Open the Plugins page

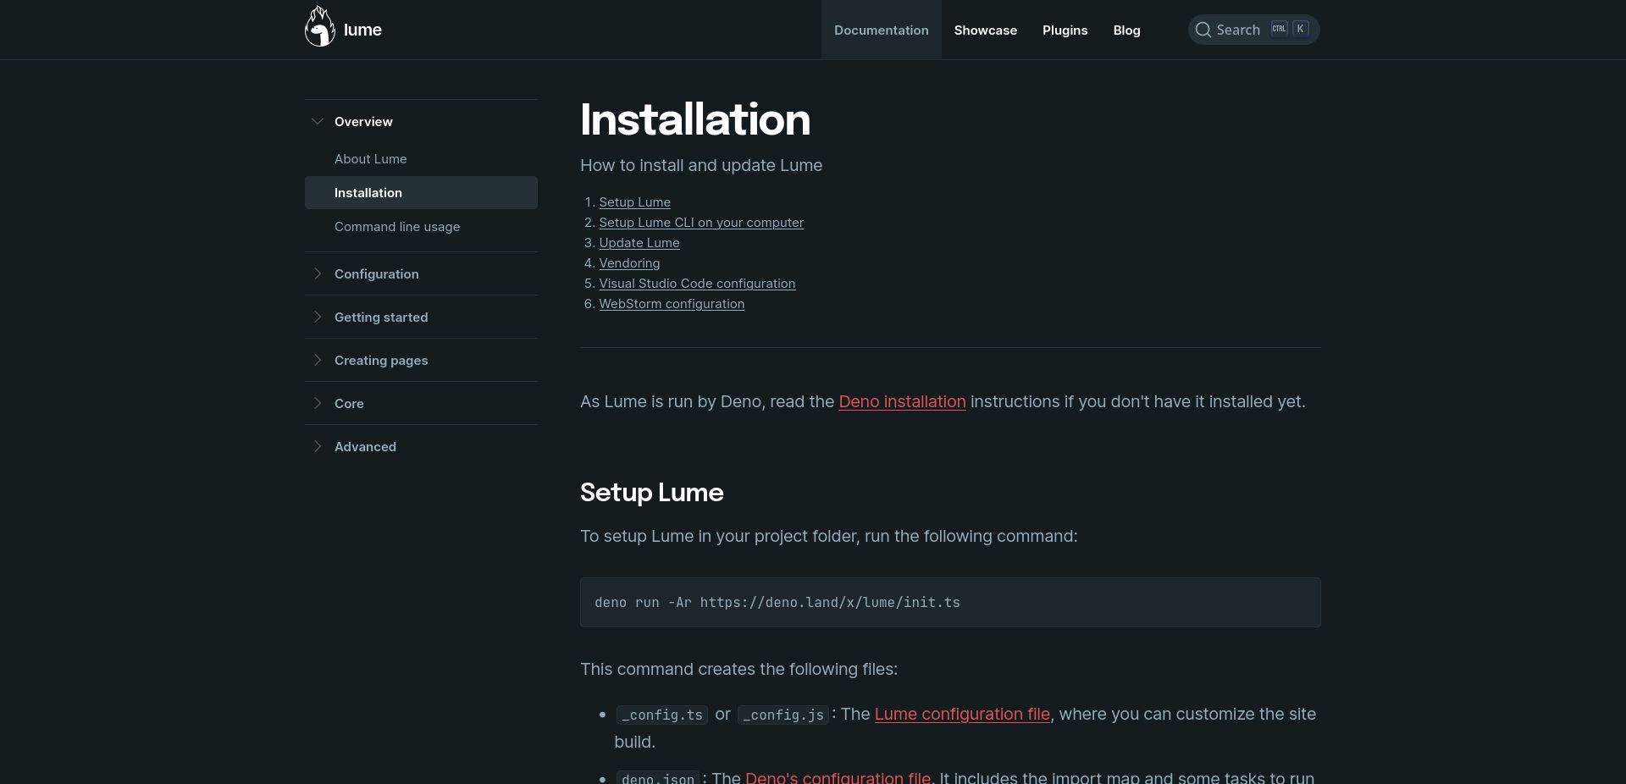click(1065, 30)
